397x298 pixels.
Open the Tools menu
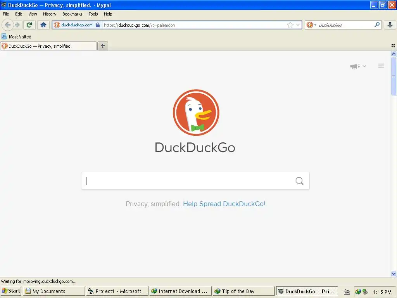tap(93, 14)
